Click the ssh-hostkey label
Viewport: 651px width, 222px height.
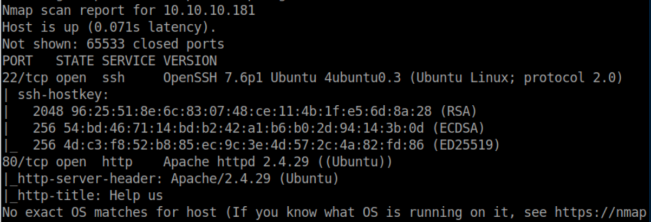coord(62,95)
